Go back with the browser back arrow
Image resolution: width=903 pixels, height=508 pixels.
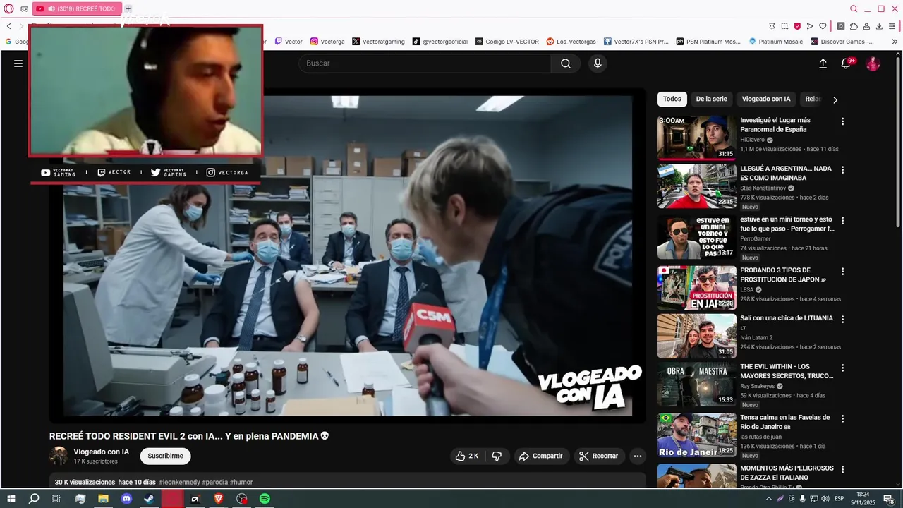(x=8, y=26)
